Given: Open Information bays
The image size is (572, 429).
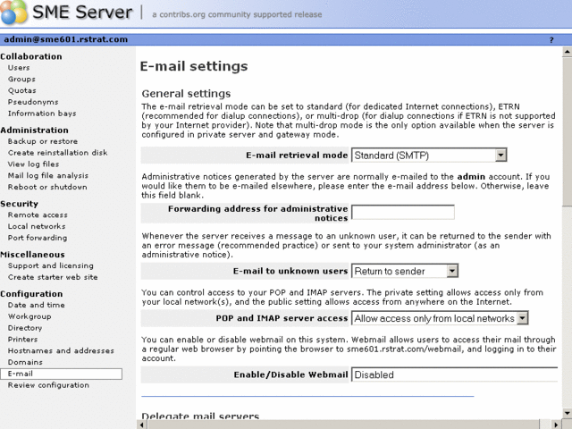Looking at the screenshot, I should click(42, 114).
